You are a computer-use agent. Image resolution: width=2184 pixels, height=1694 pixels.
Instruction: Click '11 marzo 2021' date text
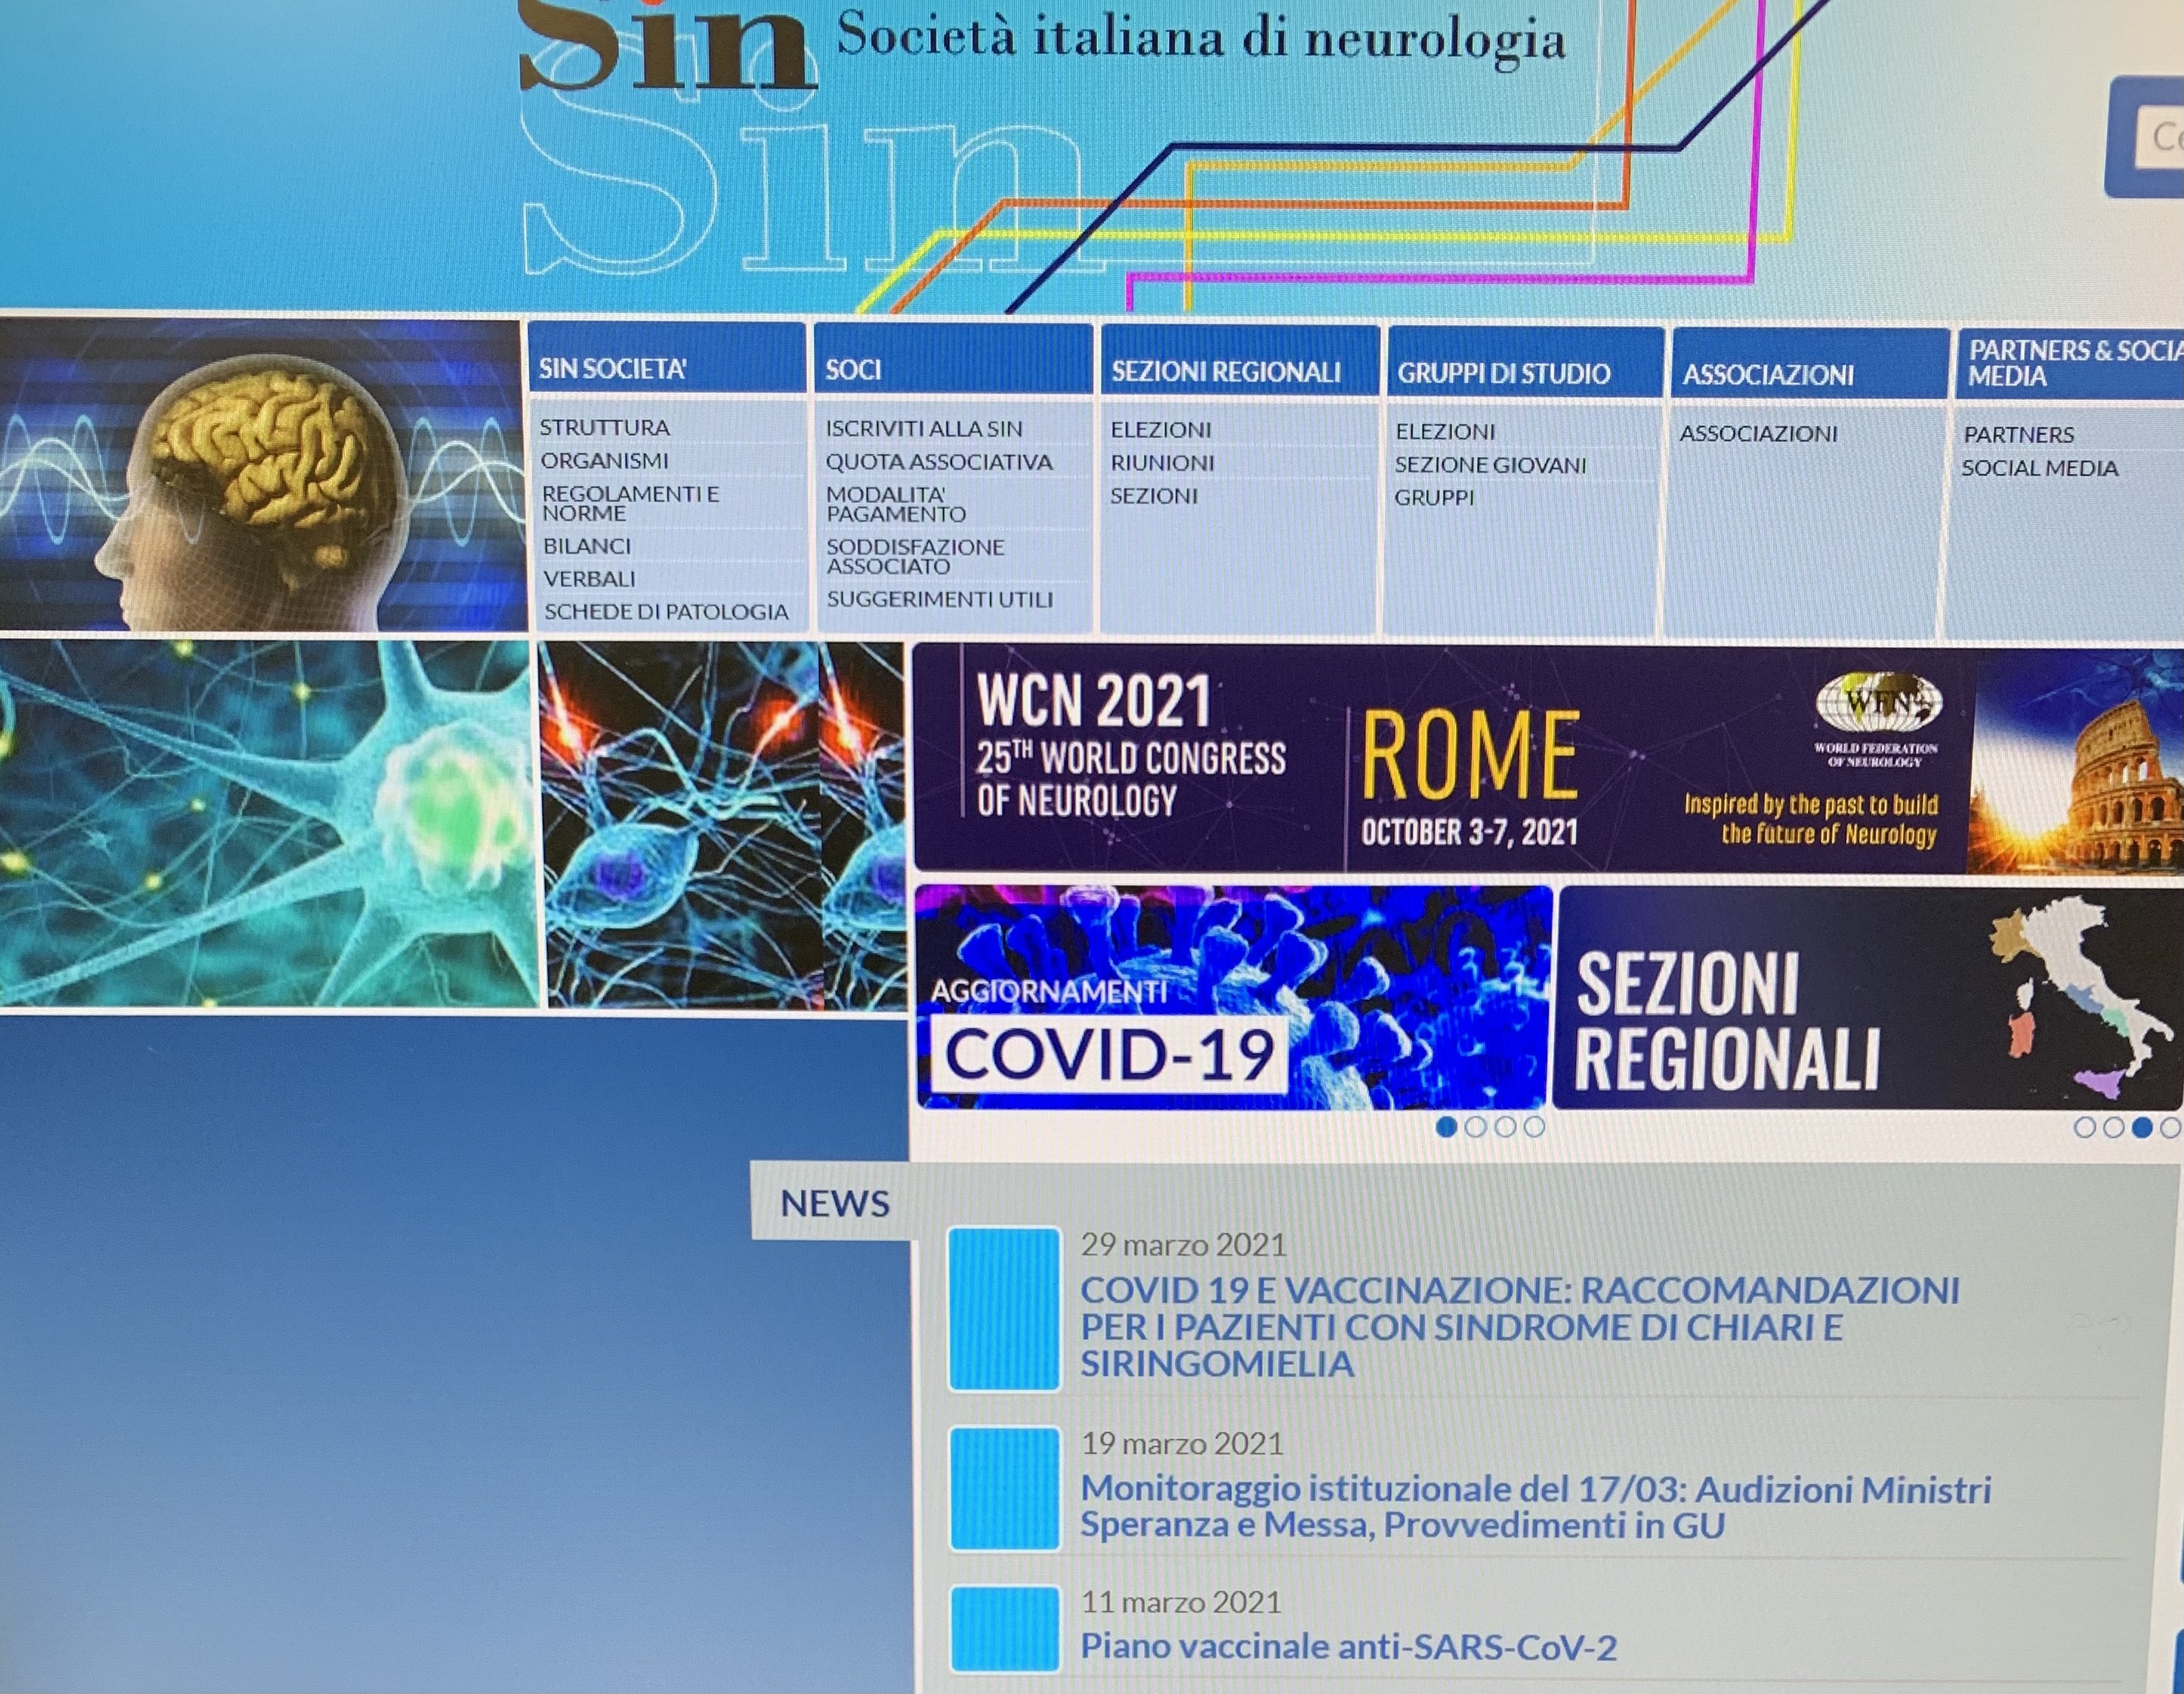(1181, 1602)
